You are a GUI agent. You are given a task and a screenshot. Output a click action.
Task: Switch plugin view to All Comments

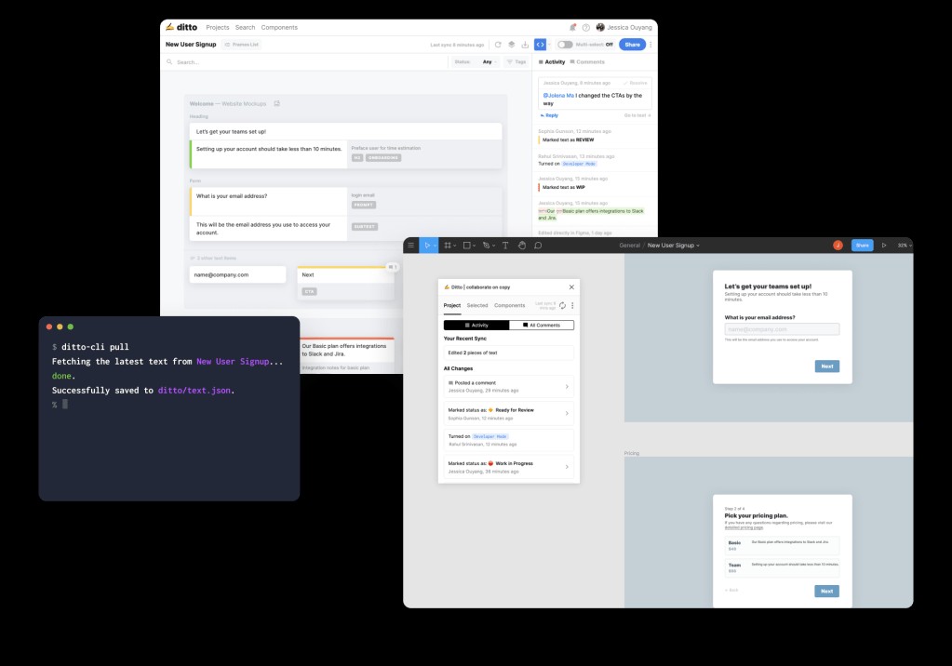[x=541, y=326]
